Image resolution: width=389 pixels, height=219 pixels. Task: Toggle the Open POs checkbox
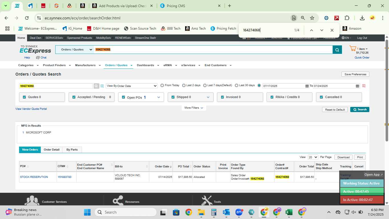click(124, 97)
